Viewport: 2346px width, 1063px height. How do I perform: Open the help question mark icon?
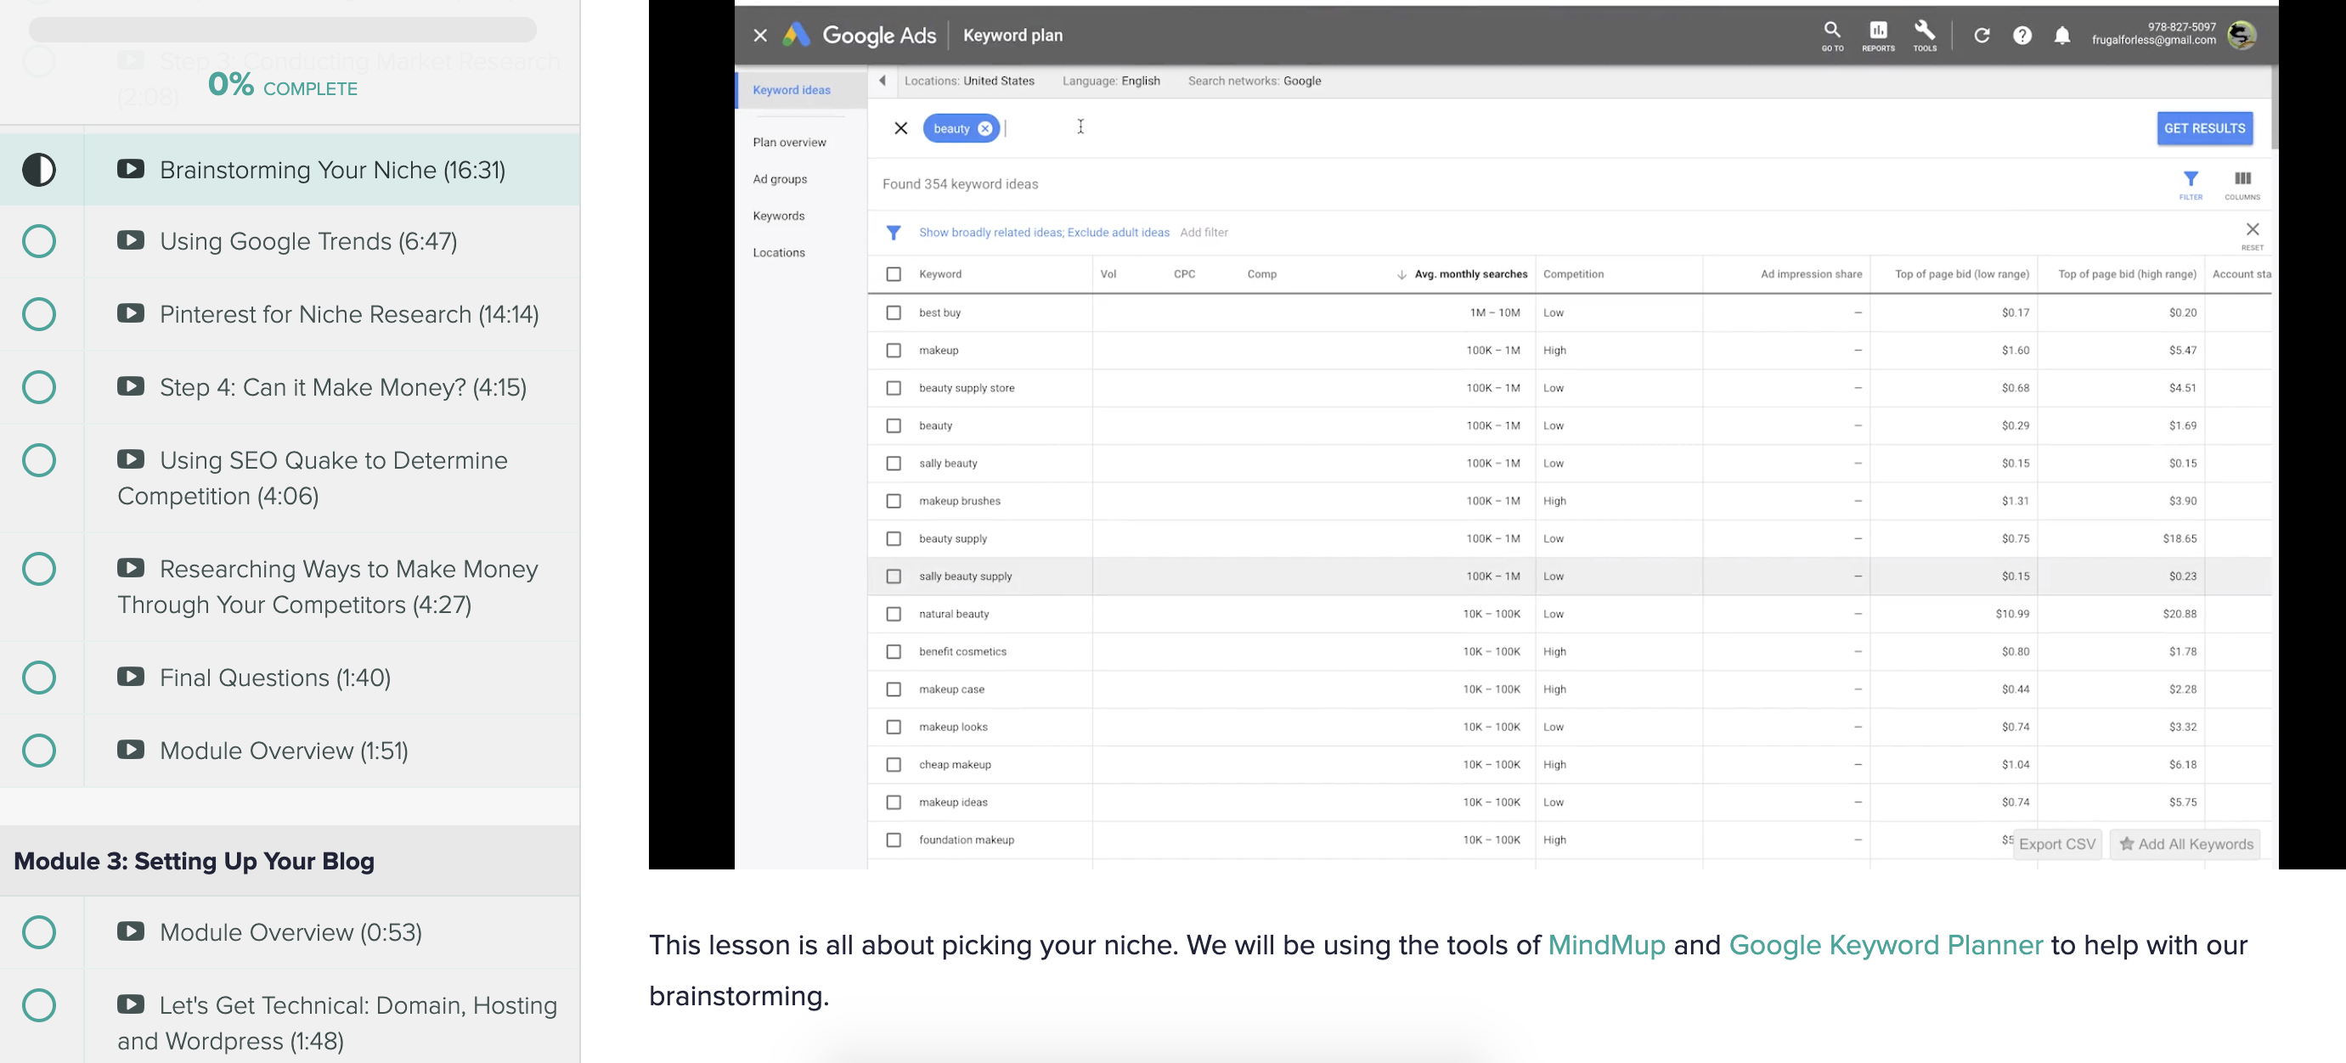coord(2022,36)
